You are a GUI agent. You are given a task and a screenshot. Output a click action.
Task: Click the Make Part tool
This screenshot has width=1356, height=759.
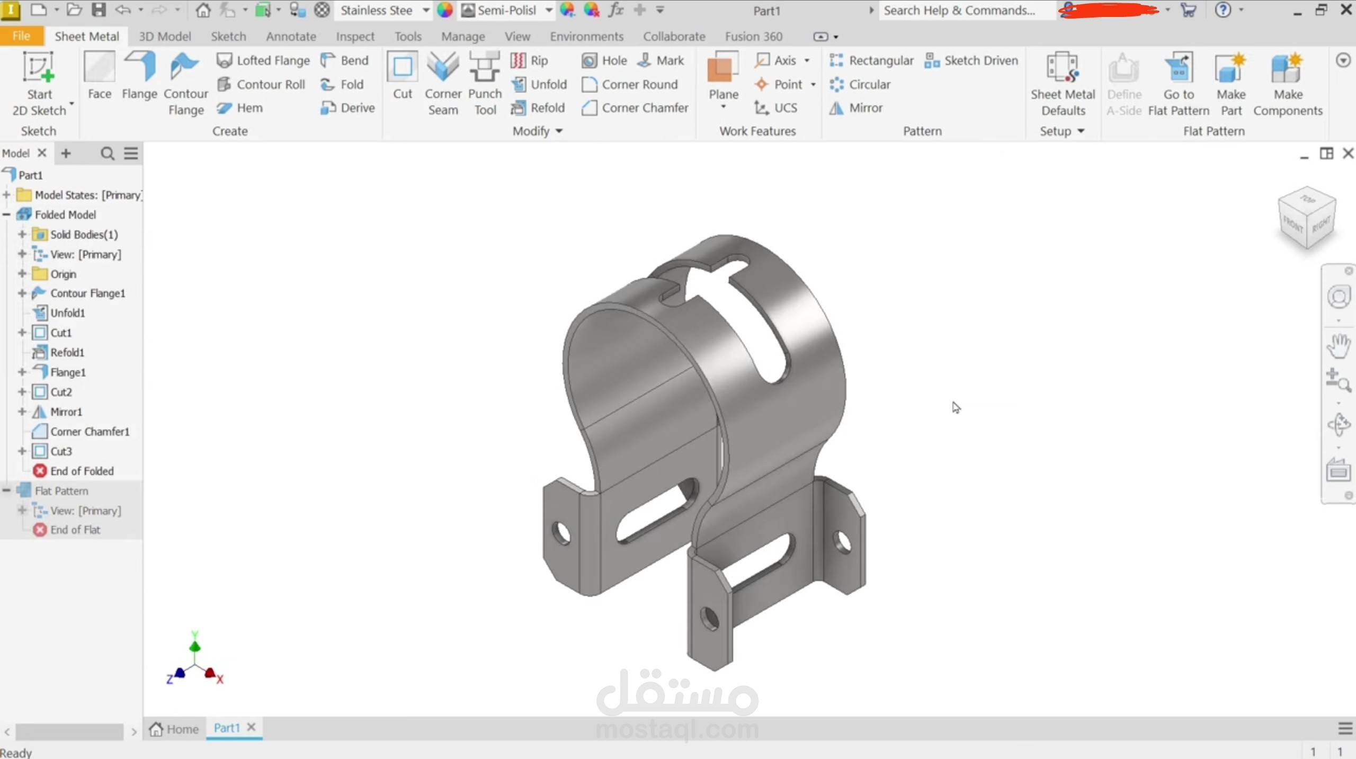coord(1231,84)
